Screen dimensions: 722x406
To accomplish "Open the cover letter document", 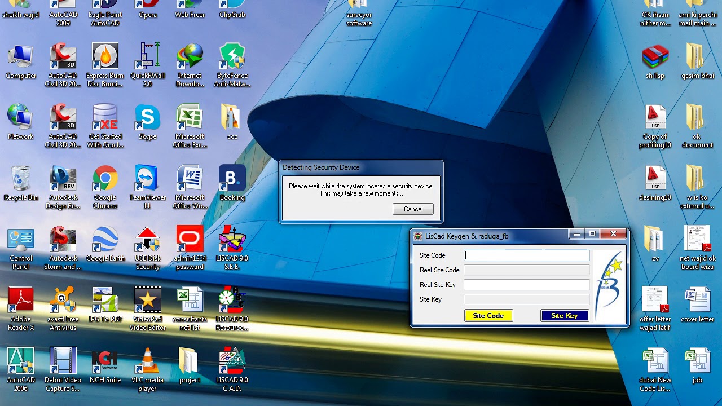I will [697, 305].
